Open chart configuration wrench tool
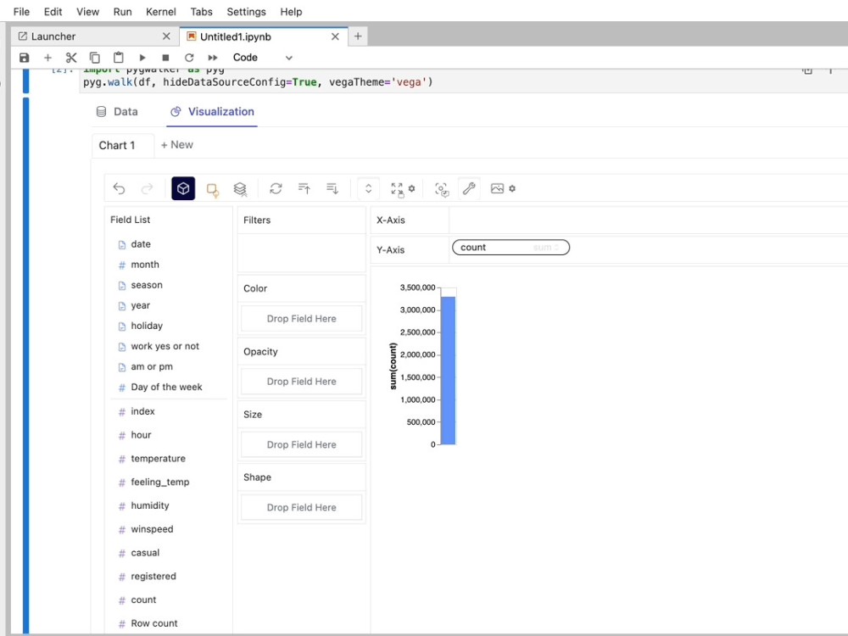 tap(469, 188)
